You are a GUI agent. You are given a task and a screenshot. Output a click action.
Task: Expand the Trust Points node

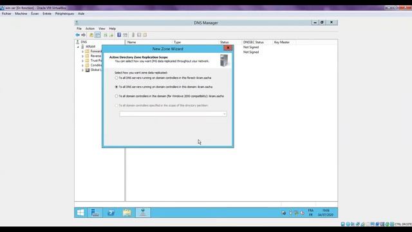(x=82, y=61)
